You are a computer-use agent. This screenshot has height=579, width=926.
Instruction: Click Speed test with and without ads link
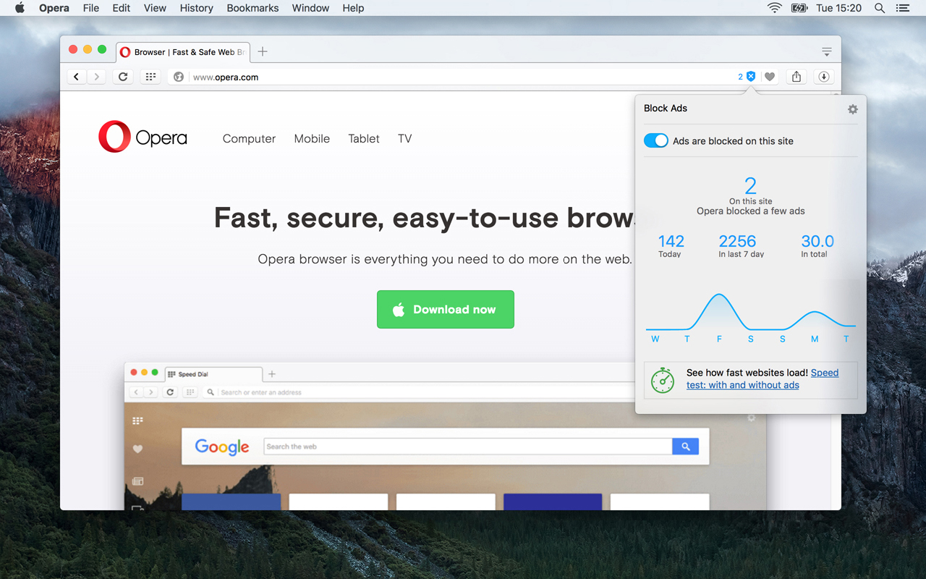point(763,379)
